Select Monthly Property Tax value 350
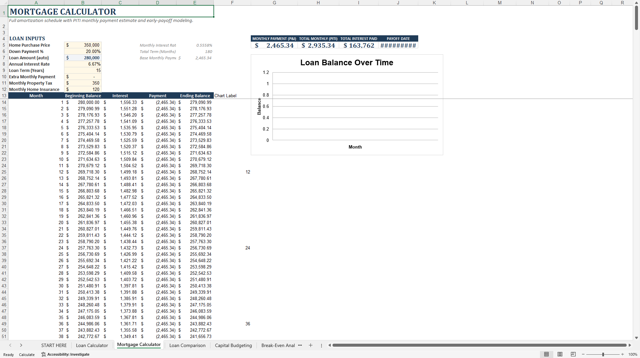Viewport: 640px width, 358px height. point(83,83)
